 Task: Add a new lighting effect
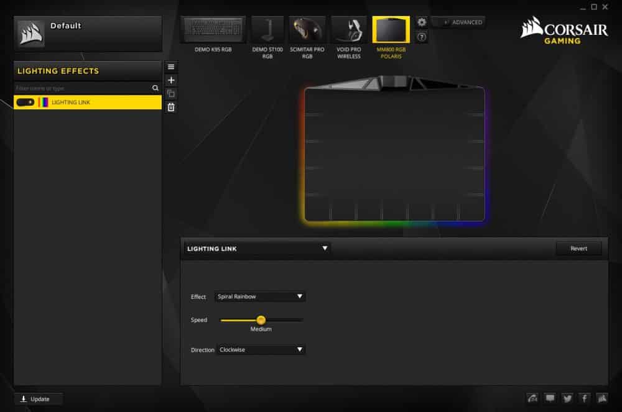[171, 80]
